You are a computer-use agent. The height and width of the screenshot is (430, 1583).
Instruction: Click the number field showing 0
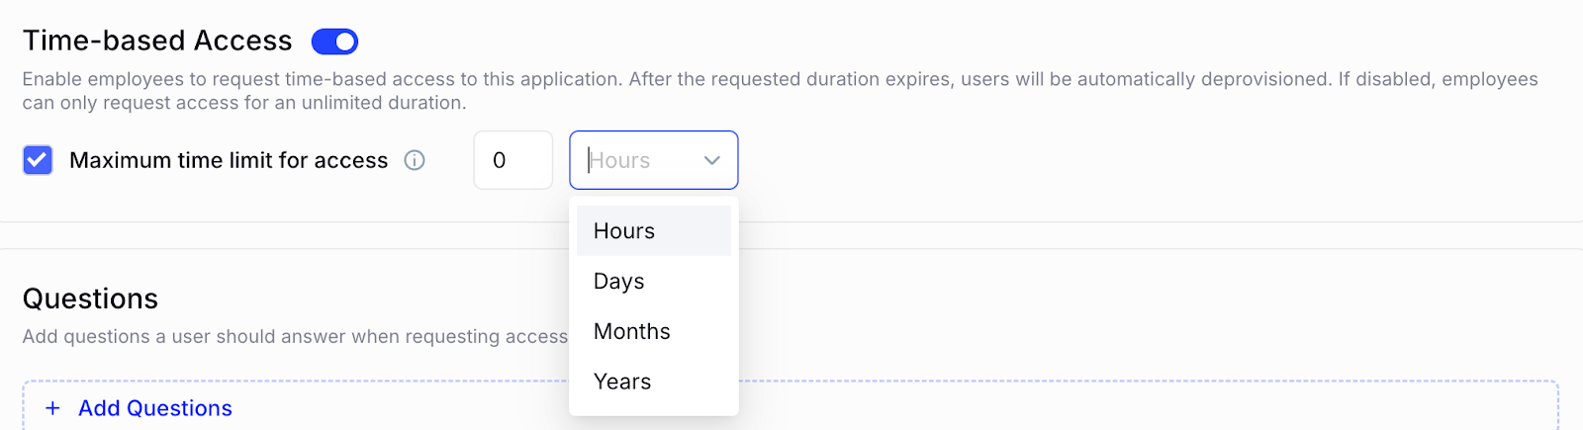[x=512, y=160]
